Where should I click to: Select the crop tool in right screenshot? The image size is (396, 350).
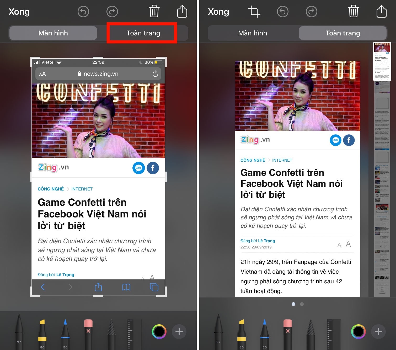[x=254, y=12]
